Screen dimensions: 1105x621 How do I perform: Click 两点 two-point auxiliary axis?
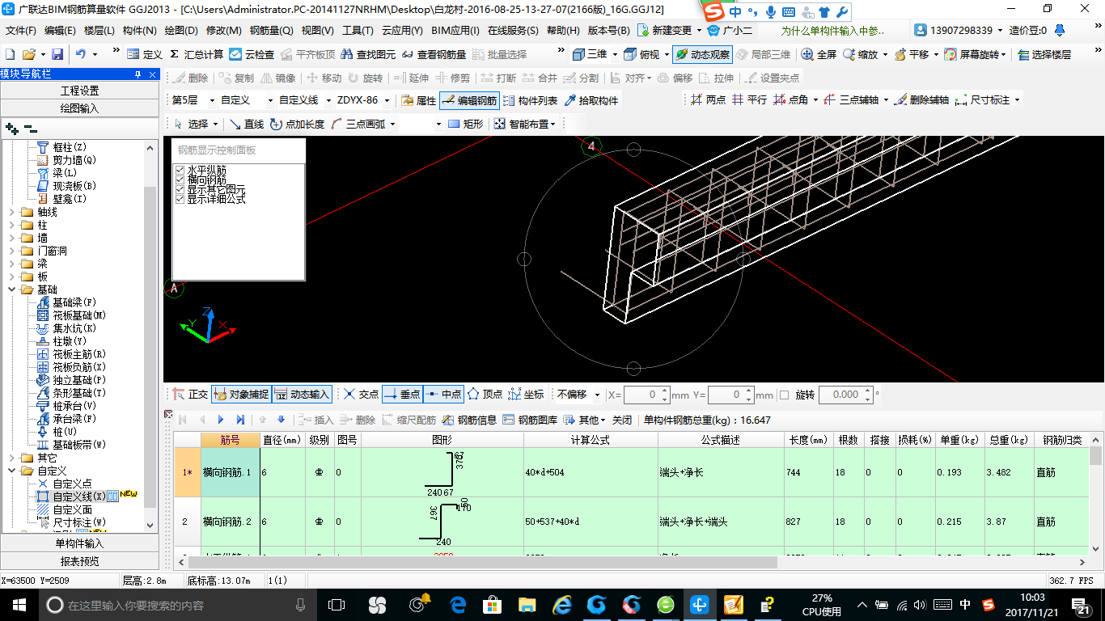tap(709, 100)
